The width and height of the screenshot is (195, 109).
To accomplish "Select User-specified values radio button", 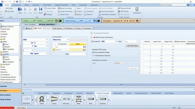I will click(93, 52).
